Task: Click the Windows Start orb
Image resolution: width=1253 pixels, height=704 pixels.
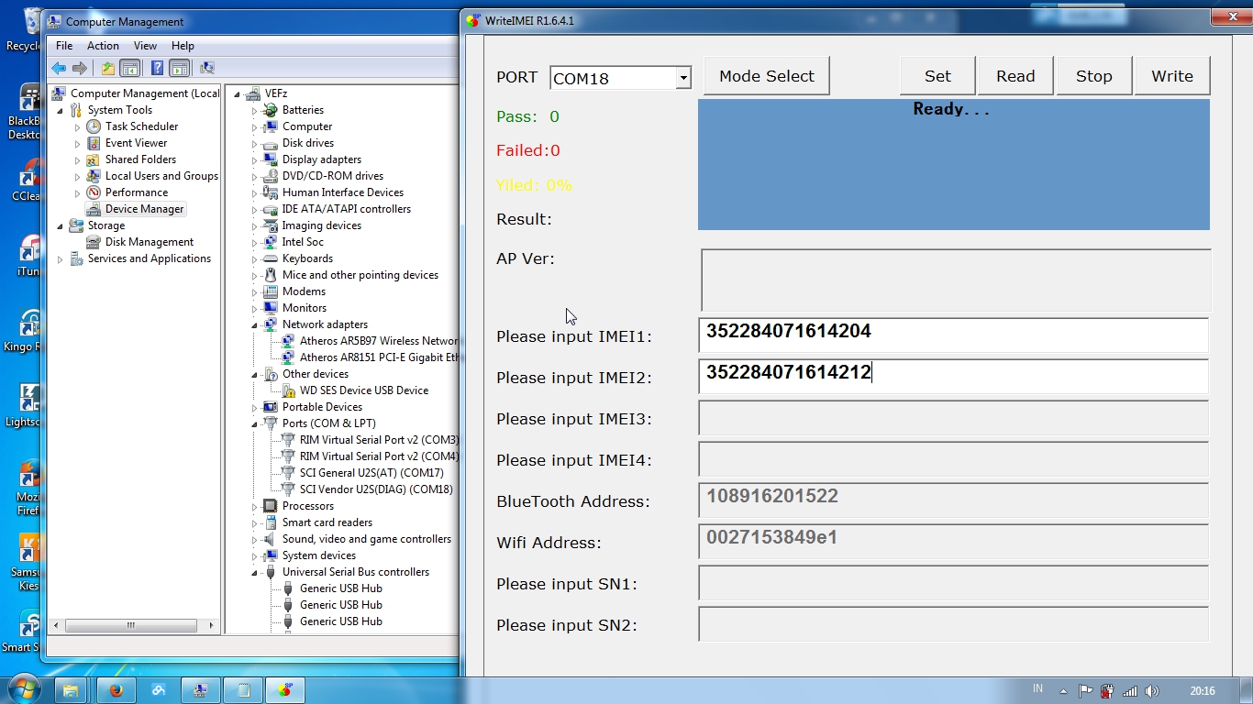Action: (23, 689)
